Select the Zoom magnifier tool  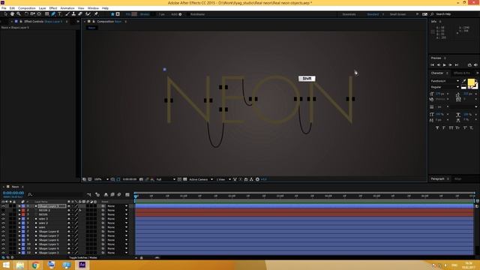pos(19,14)
